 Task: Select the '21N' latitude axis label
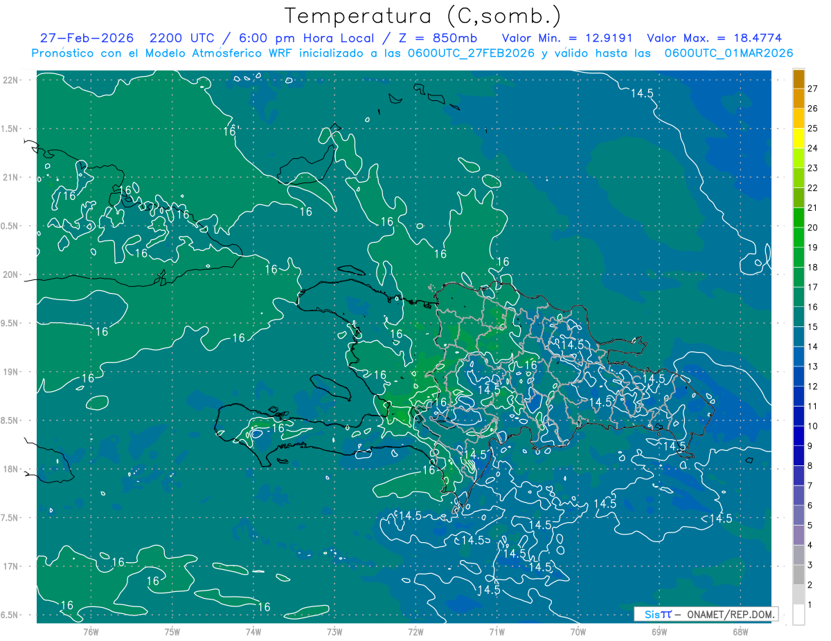tap(11, 177)
